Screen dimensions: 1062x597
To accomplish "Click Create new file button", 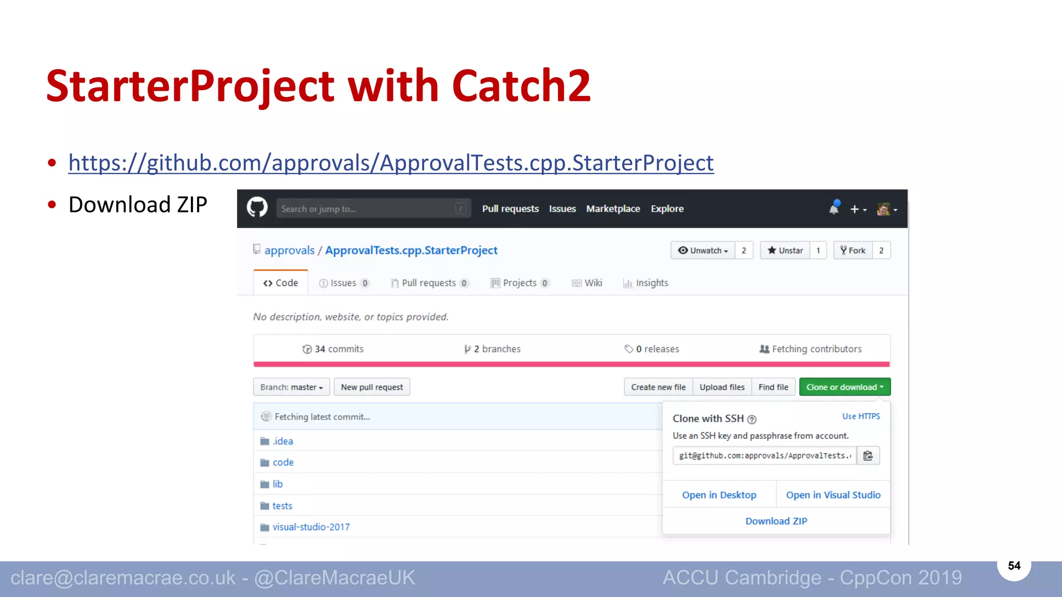I will pos(658,387).
